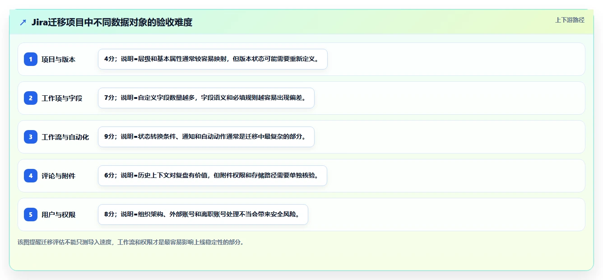Click the 工作项与字段 row label

click(62, 98)
